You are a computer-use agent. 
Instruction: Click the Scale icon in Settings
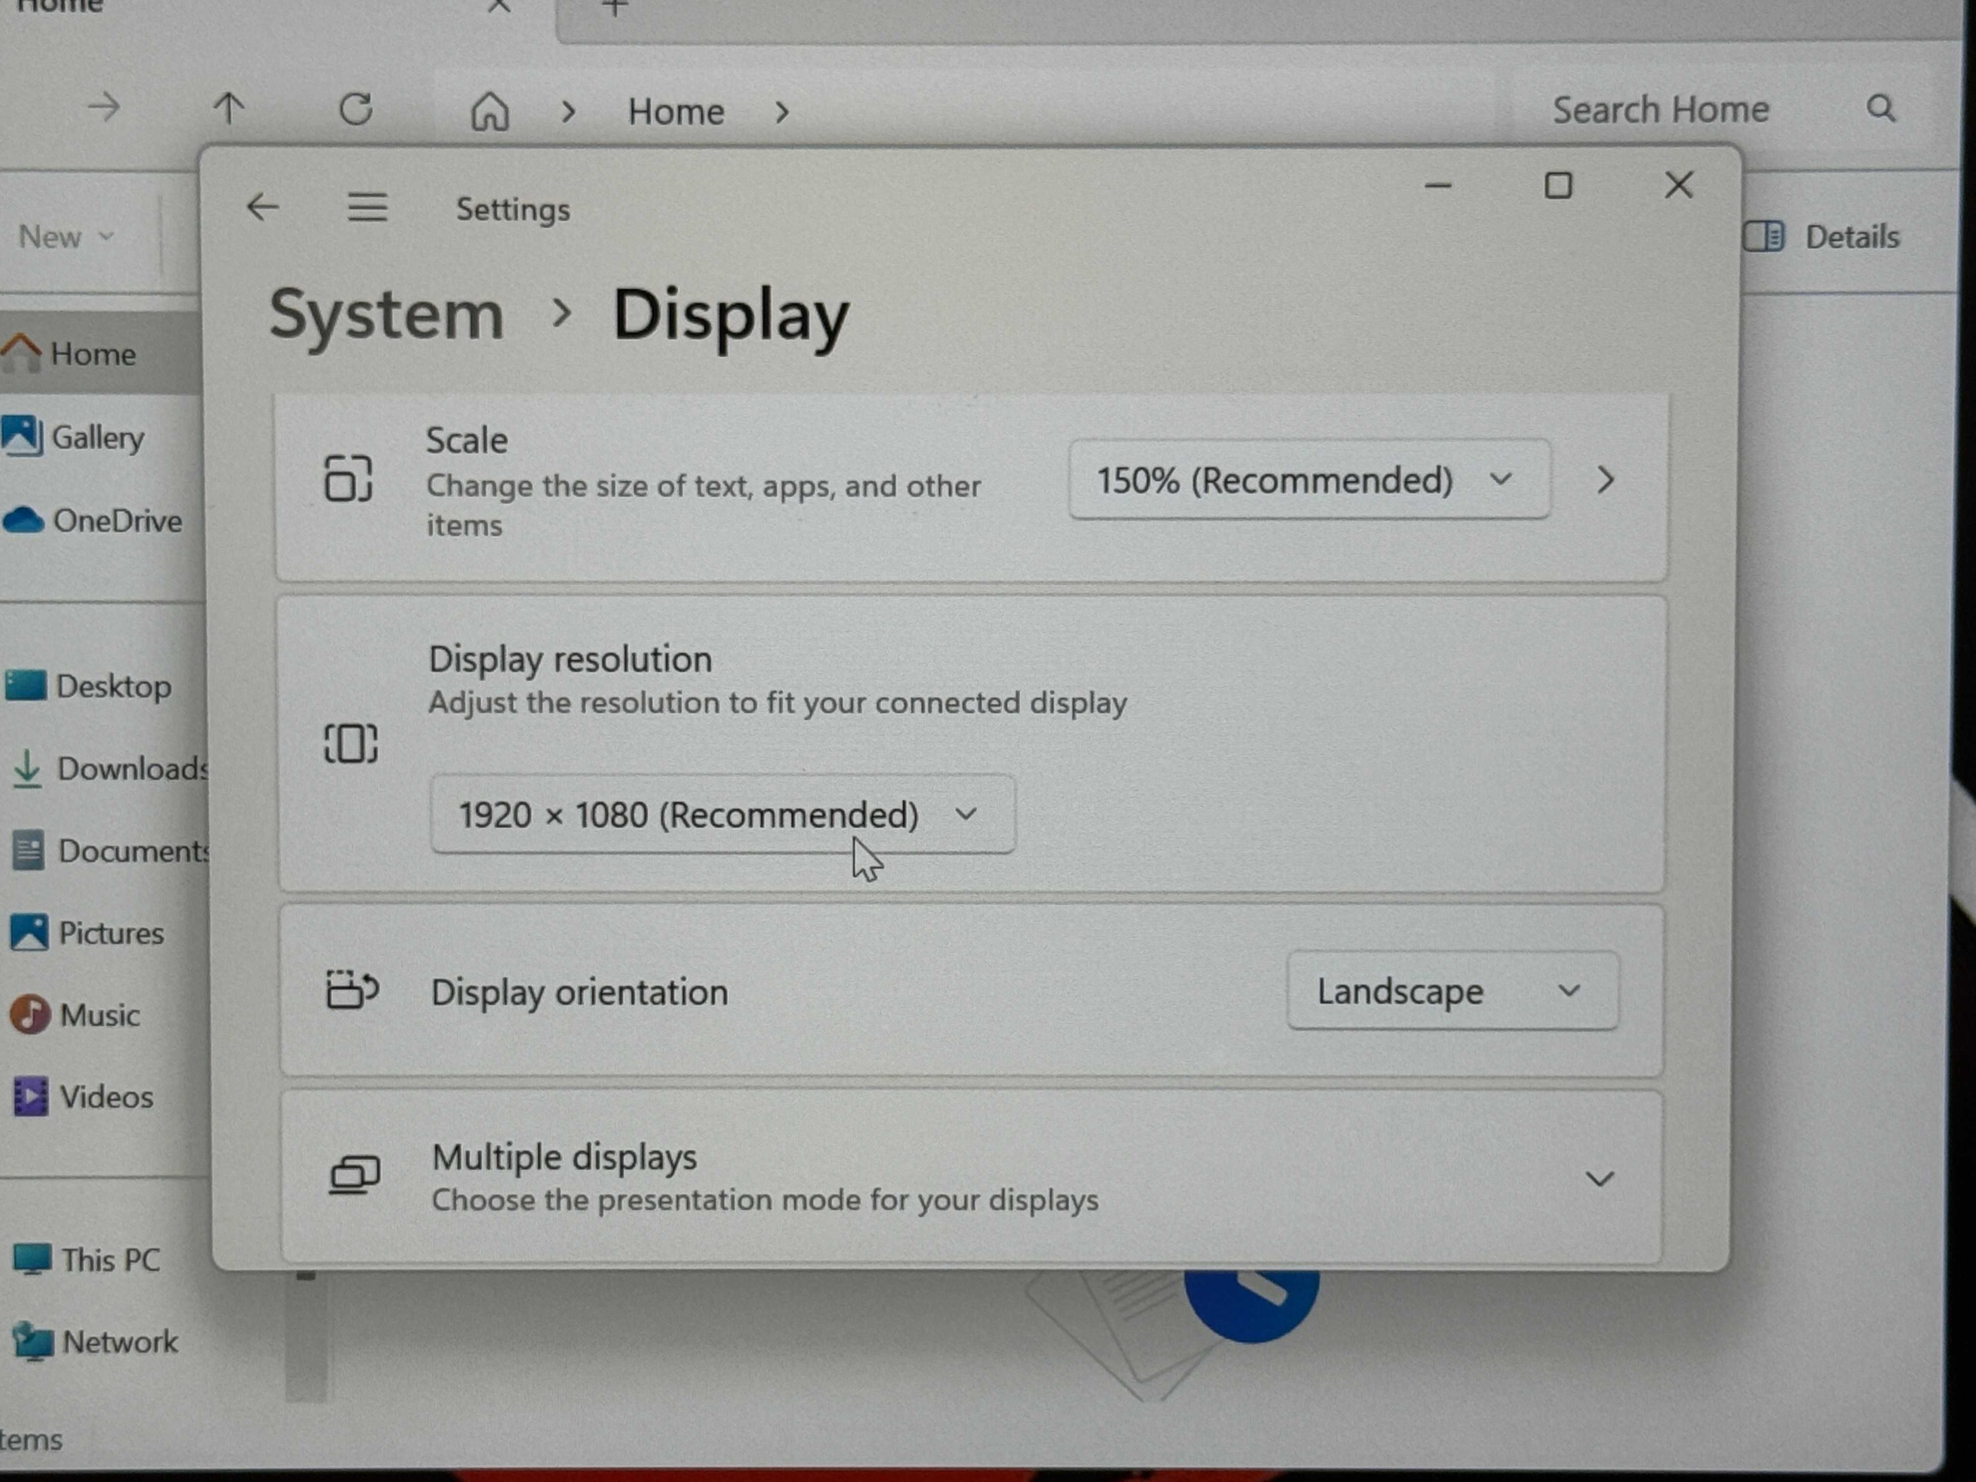click(347, 478)
